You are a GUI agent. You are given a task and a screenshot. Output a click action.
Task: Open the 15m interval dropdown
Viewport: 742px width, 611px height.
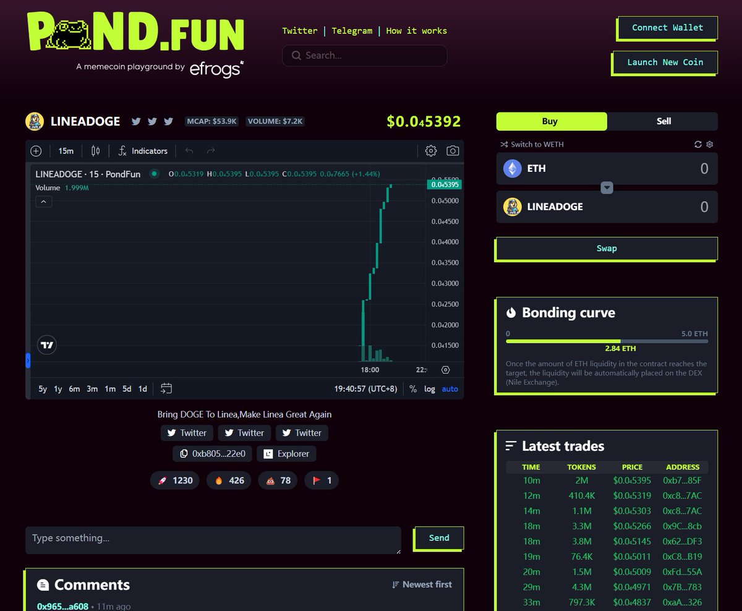pyautogui.click(x=66, y=151)
